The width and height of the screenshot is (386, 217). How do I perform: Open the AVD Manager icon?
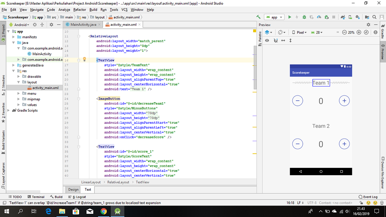[350, 17]
